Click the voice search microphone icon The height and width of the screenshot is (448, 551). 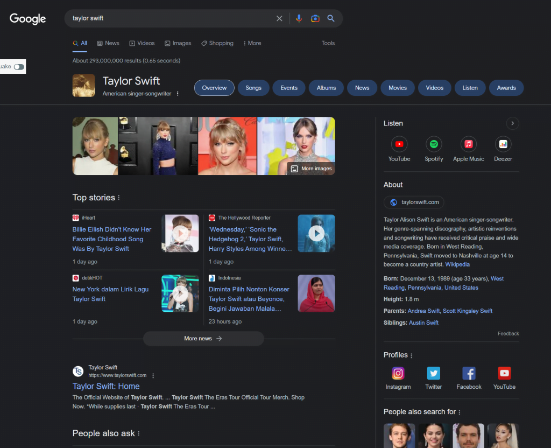(x=299, y=18)
